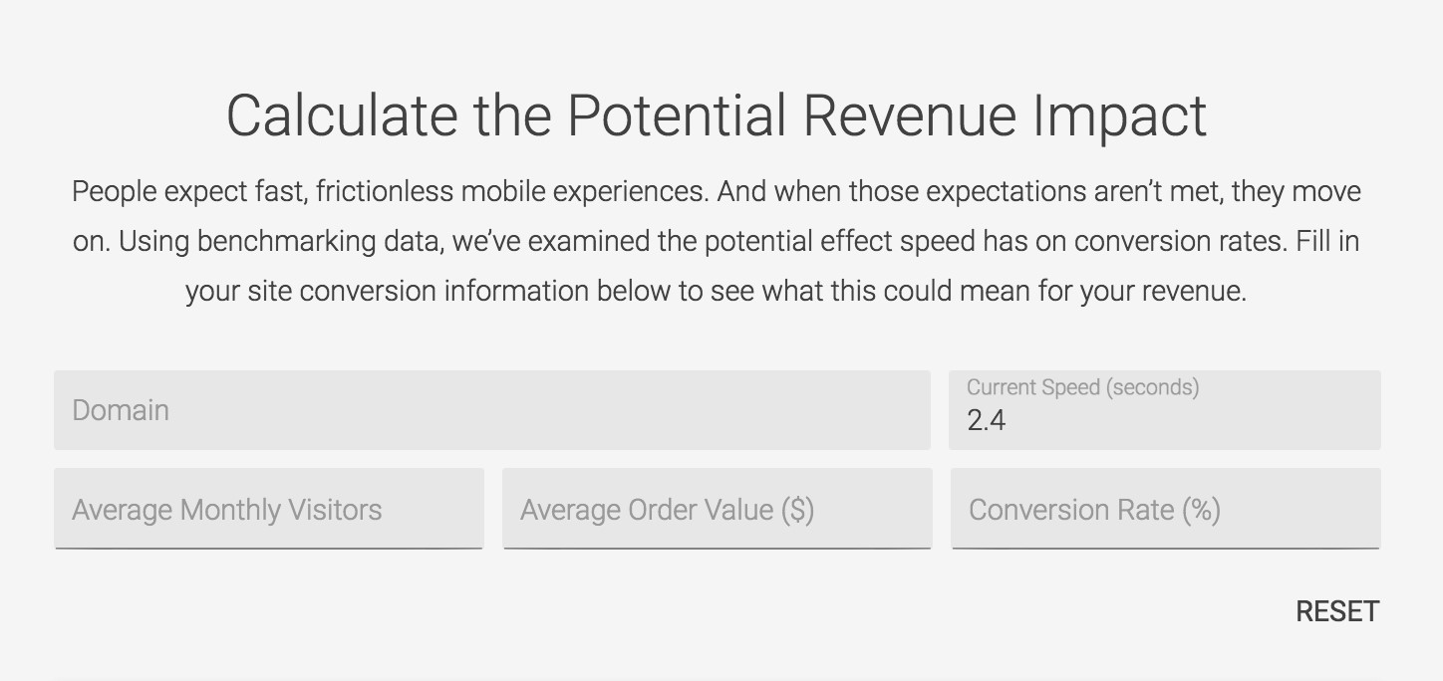Click the widest input at top left
The image size is (1443, 681).
click(x=493, y=409)
